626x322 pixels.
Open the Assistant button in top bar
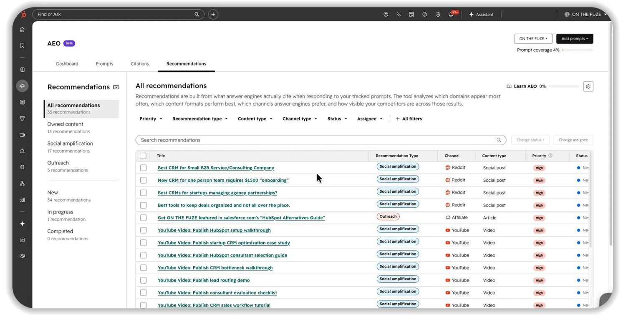[x=481, y=14]
